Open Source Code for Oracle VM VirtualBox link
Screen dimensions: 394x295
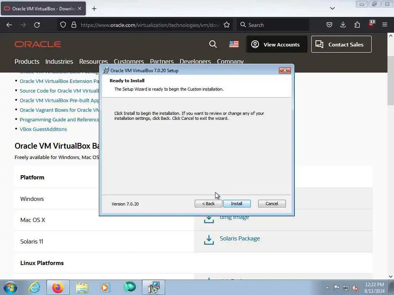pos(59,91)
